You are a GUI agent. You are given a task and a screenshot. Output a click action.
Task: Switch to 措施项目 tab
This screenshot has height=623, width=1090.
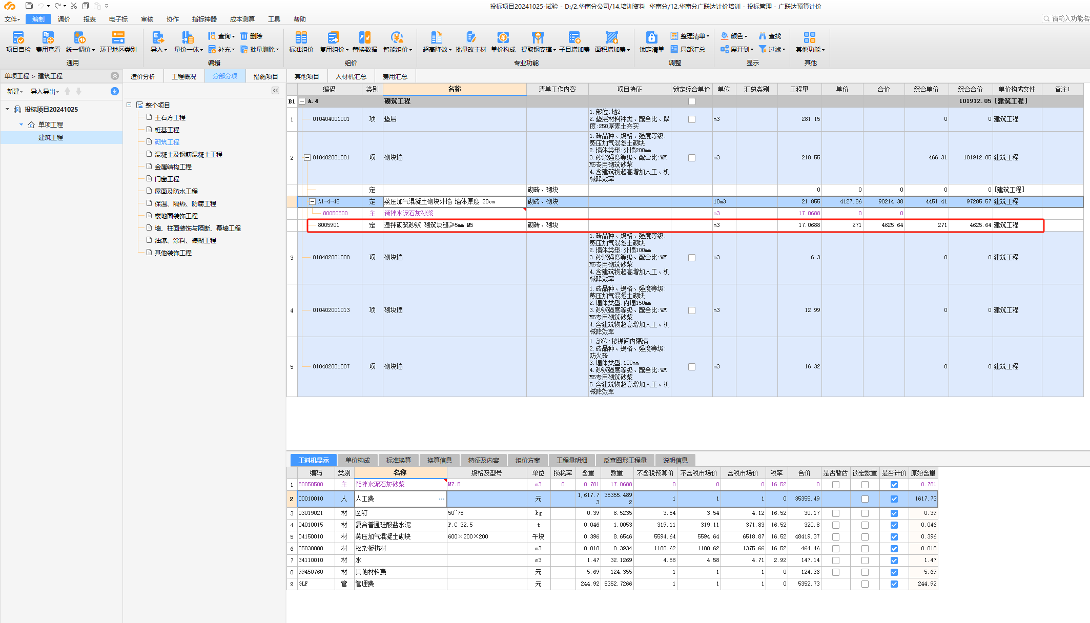pyautogui.click(x=266, y=76)
